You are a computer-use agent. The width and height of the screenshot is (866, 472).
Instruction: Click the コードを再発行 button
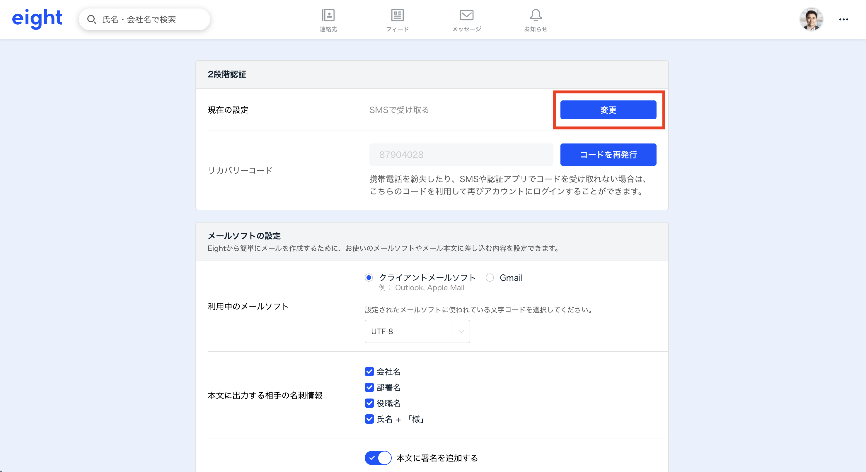(608, 155)
